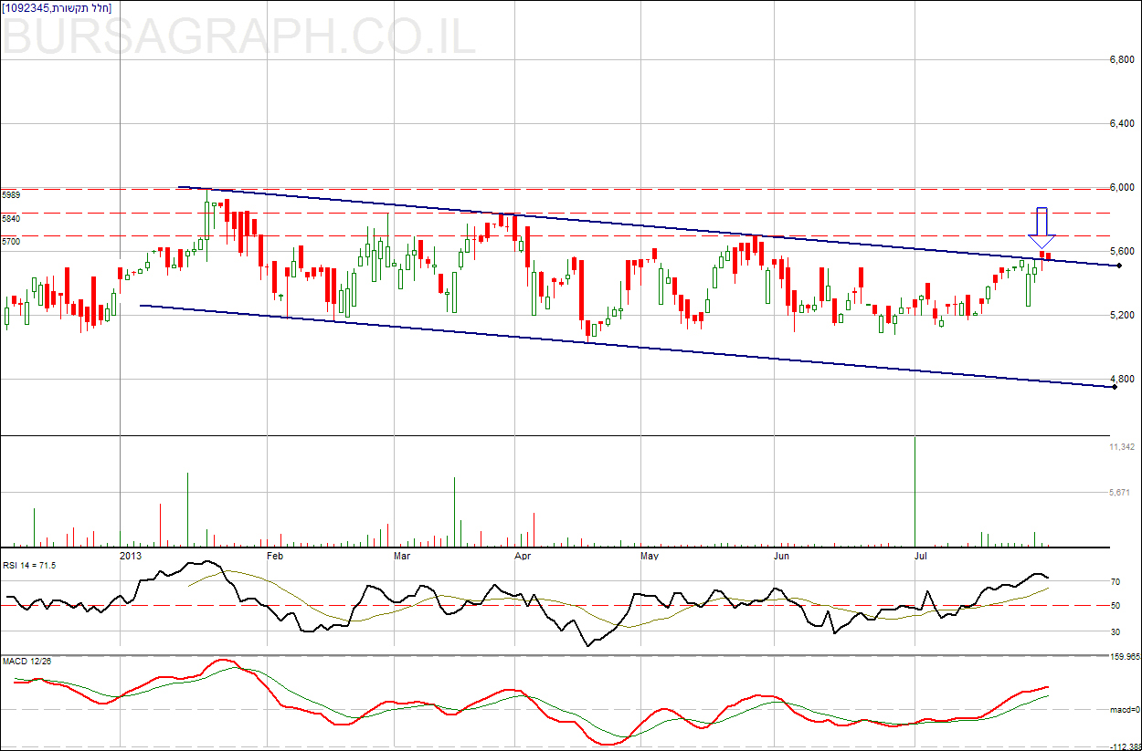The width and height of the screenshot is (1142, 751).
Task: Select the lower channel trendline end handle
Action: click(x=1114, y=387)
